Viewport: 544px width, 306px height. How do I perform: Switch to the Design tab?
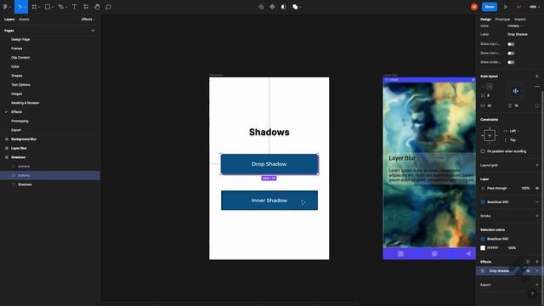click(485, 19)
